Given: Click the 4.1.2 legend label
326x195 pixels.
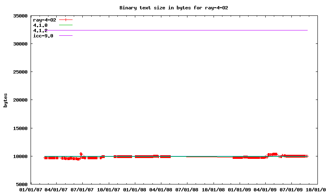Looking at the screenshot, I should pyautogui.click(x=40, y=30).
